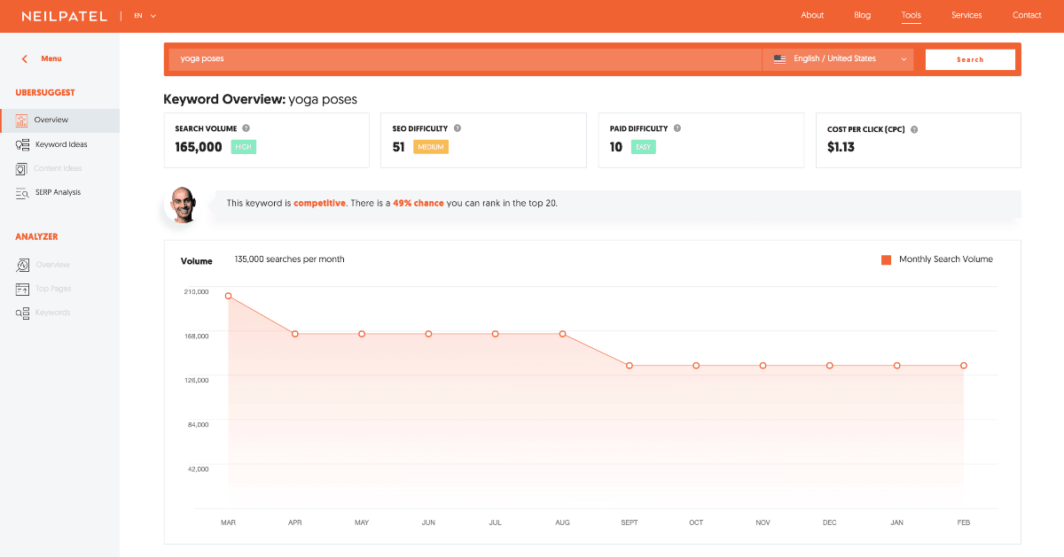1064x557 pixels.
Task: Click the Search button
Action: (970, 58)
